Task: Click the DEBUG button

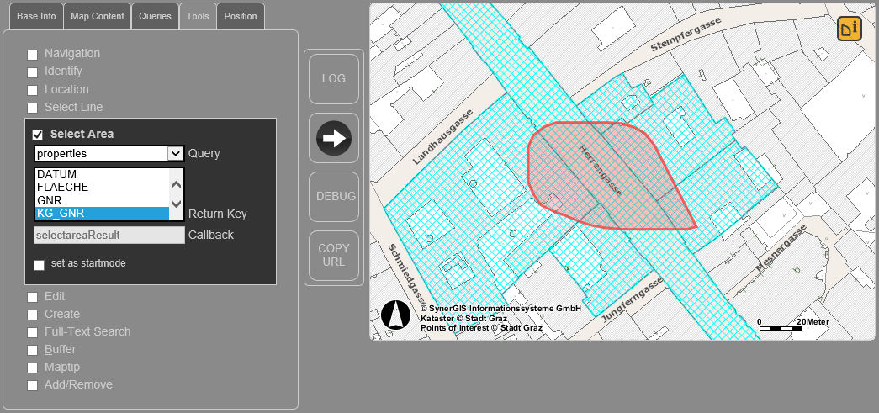Action: (334, 197)
